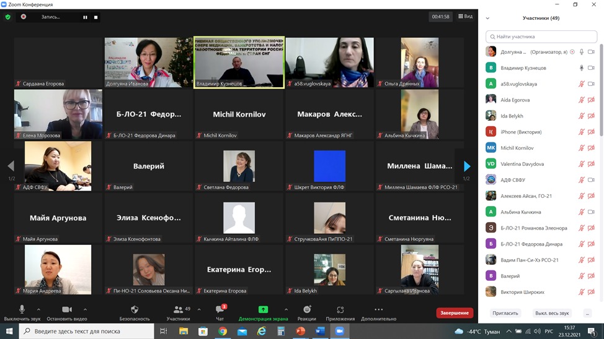Open File Explorer from taskbar
This screenshot has height=339, width=604.
pos(184,331)
